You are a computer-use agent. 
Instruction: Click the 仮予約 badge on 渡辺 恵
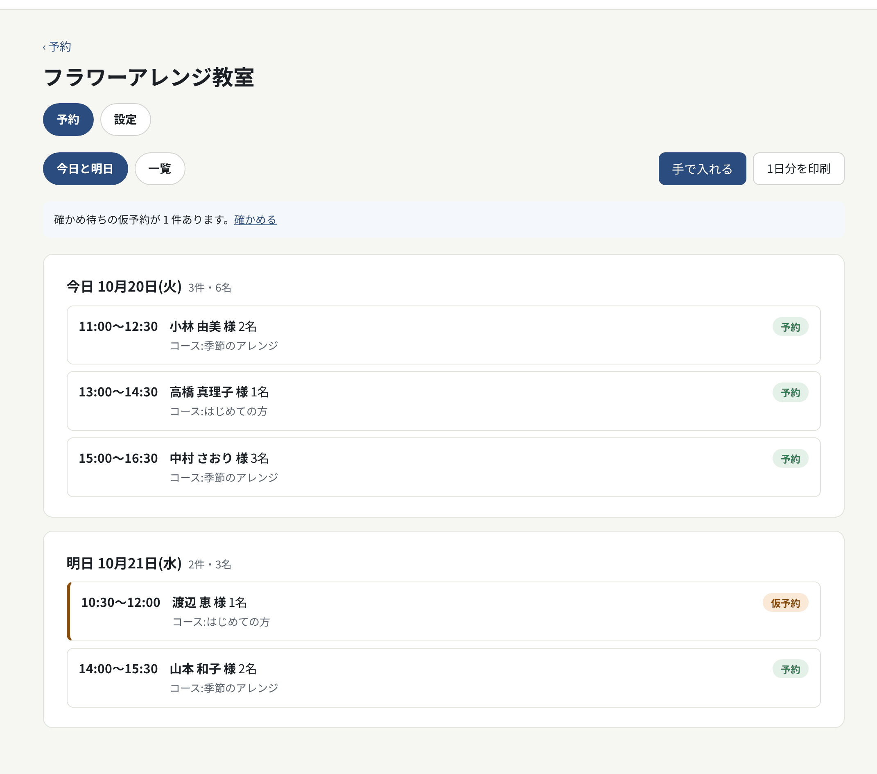785,603
